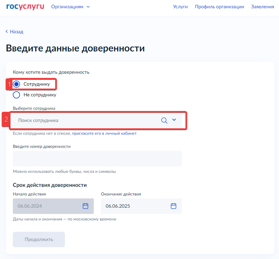Screen dimensions: 279x259
Task: Click the magnifier icon in employee search
Action: [x=164, y=120]
